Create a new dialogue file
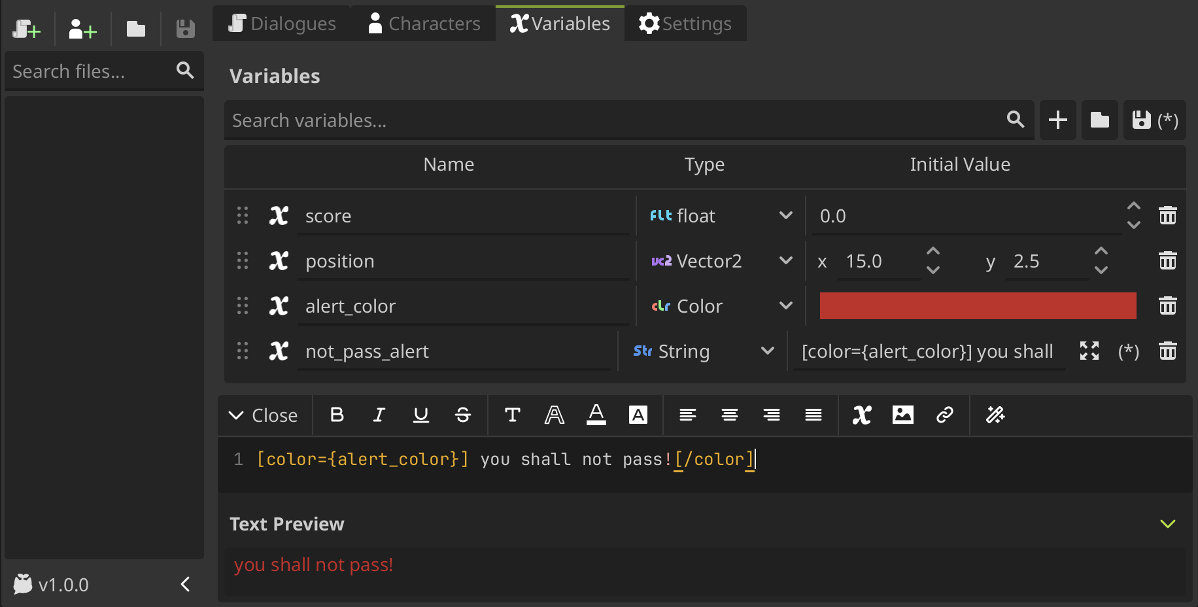The image size is (1198, 607). (x=27, y=29)
